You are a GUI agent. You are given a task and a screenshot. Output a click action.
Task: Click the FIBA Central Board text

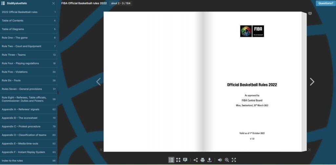click(x=252, y=101)
